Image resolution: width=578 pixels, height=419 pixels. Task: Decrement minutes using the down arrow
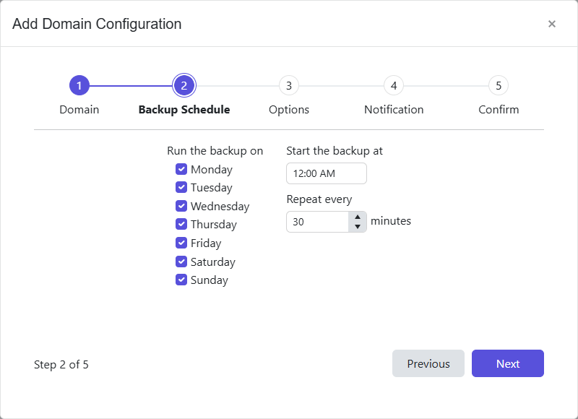[x=358, y=225]
